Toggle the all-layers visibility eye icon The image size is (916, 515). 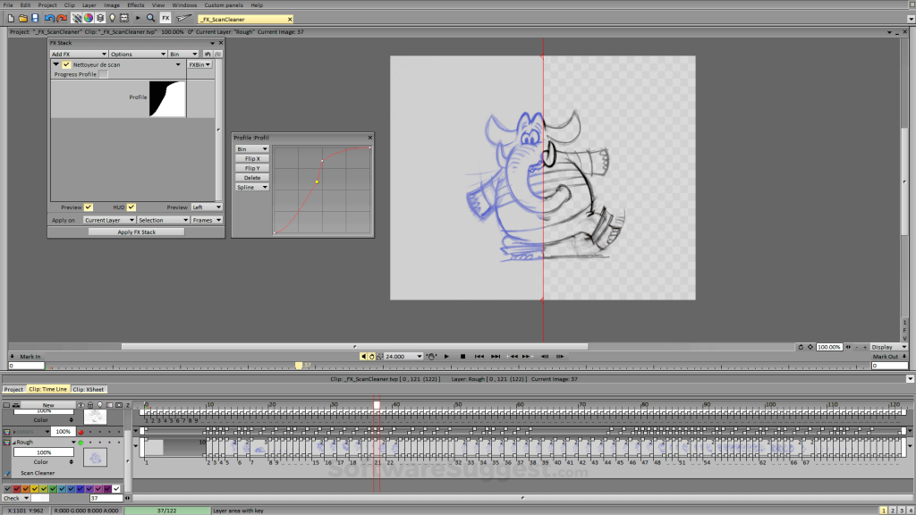[x=81, y=405]
